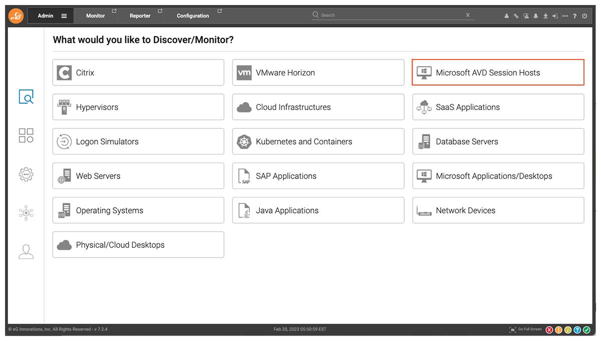Open the three-dots more options icon
Image resolution: width=601 pixels, height=341 pixels.
tap(565, 16)
